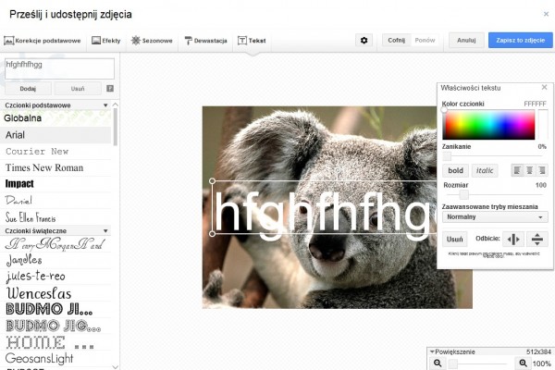Select the Times New Roman font
The image size is (555, 370).
44,167
